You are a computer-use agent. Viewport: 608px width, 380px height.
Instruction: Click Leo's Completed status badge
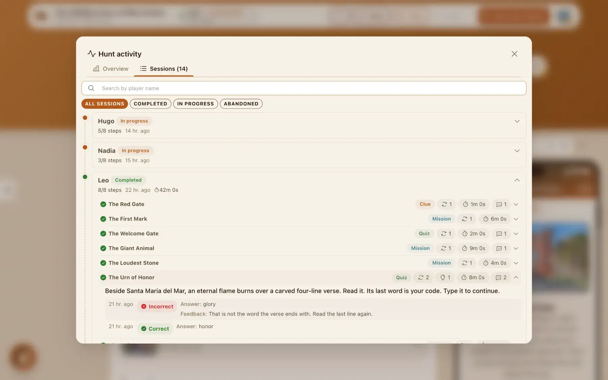(128, 180)
